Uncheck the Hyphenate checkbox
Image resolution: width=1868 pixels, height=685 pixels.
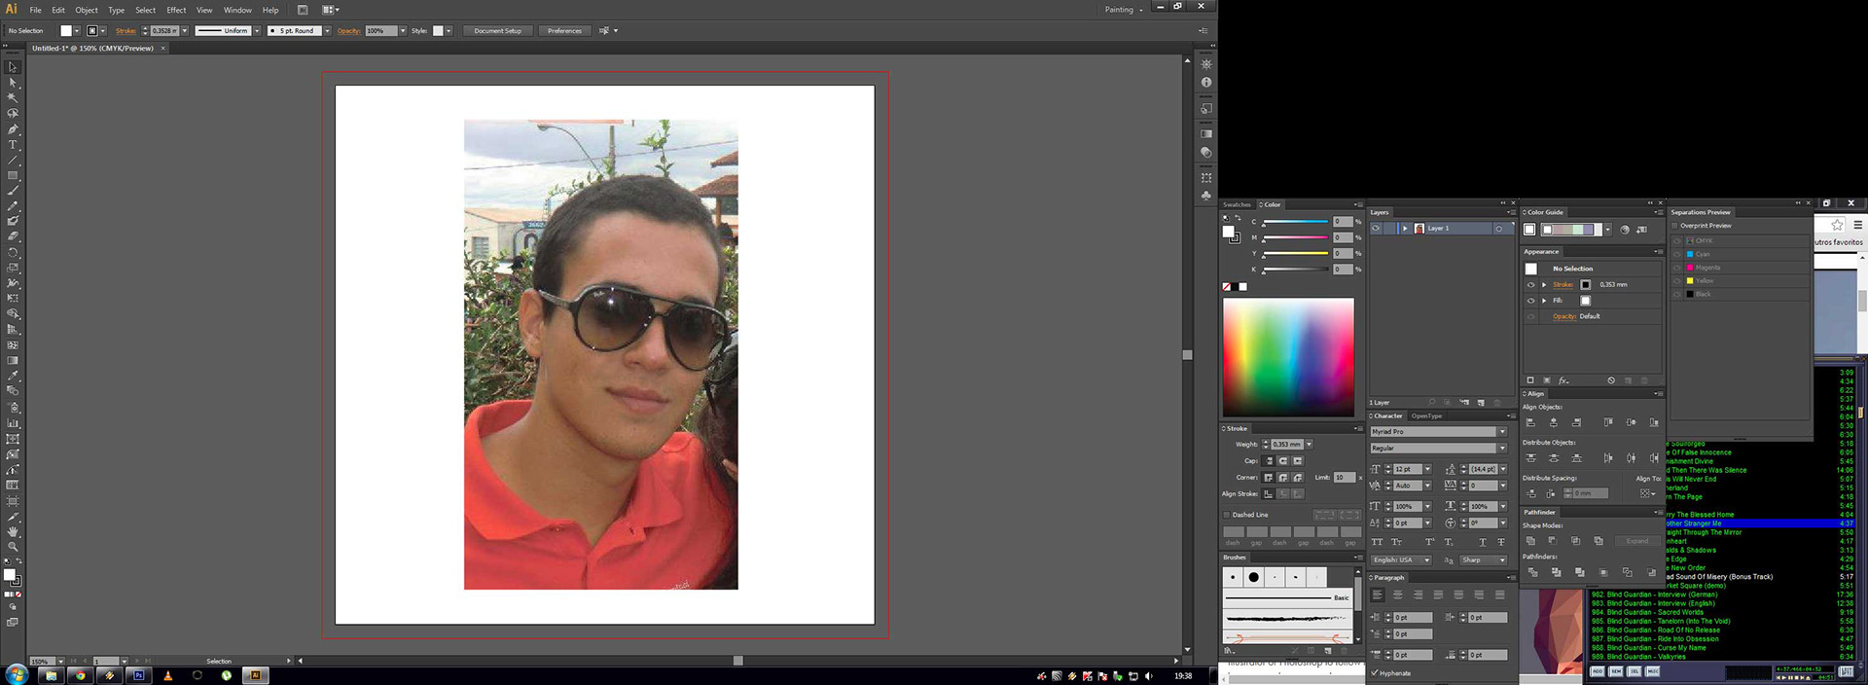tap(1375, 673)
